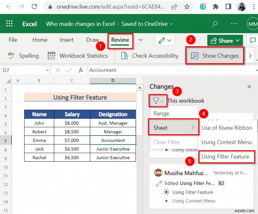Click the search icon near the workbook title

point(214,24)
